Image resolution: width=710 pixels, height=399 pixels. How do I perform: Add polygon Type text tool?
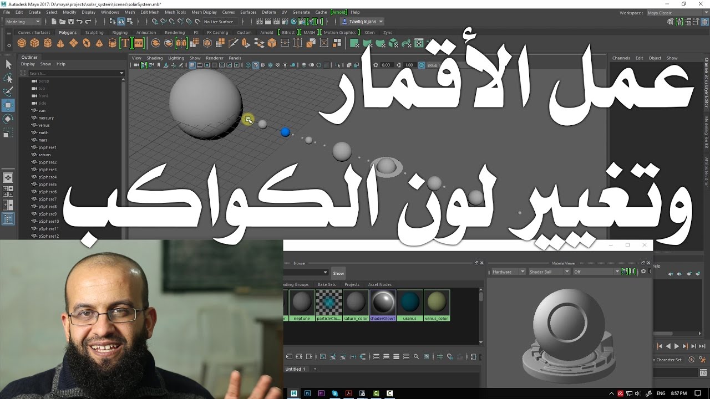point(125,43)
